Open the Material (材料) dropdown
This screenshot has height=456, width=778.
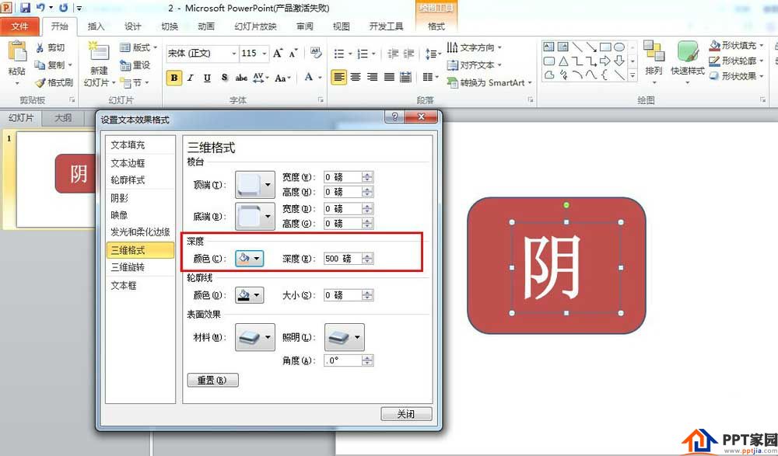(x=255, y=337)
